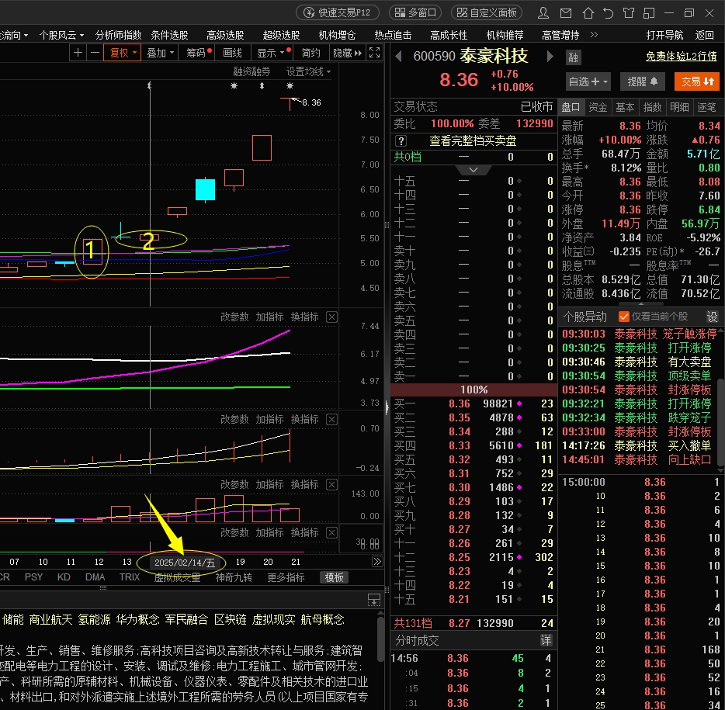Open the 多窗口 multi-window view
The image size is (725, 710).
[x=415, y=12]
